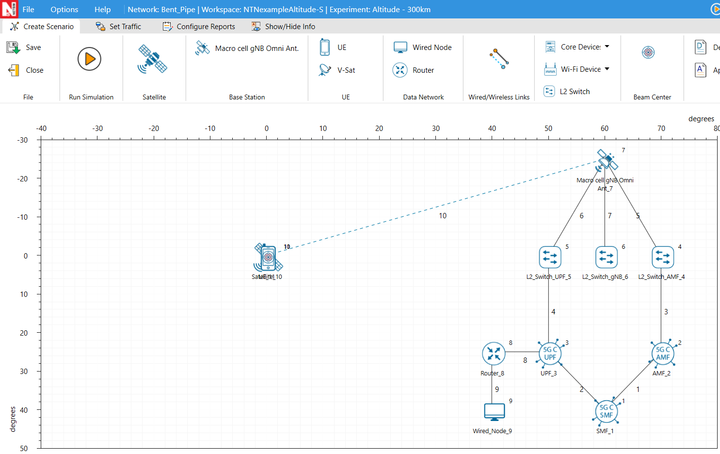Select the UPF_3 node on the canvas
This screenshot has width=720, height=454.
pyautogui.click(x=549, y=354)
